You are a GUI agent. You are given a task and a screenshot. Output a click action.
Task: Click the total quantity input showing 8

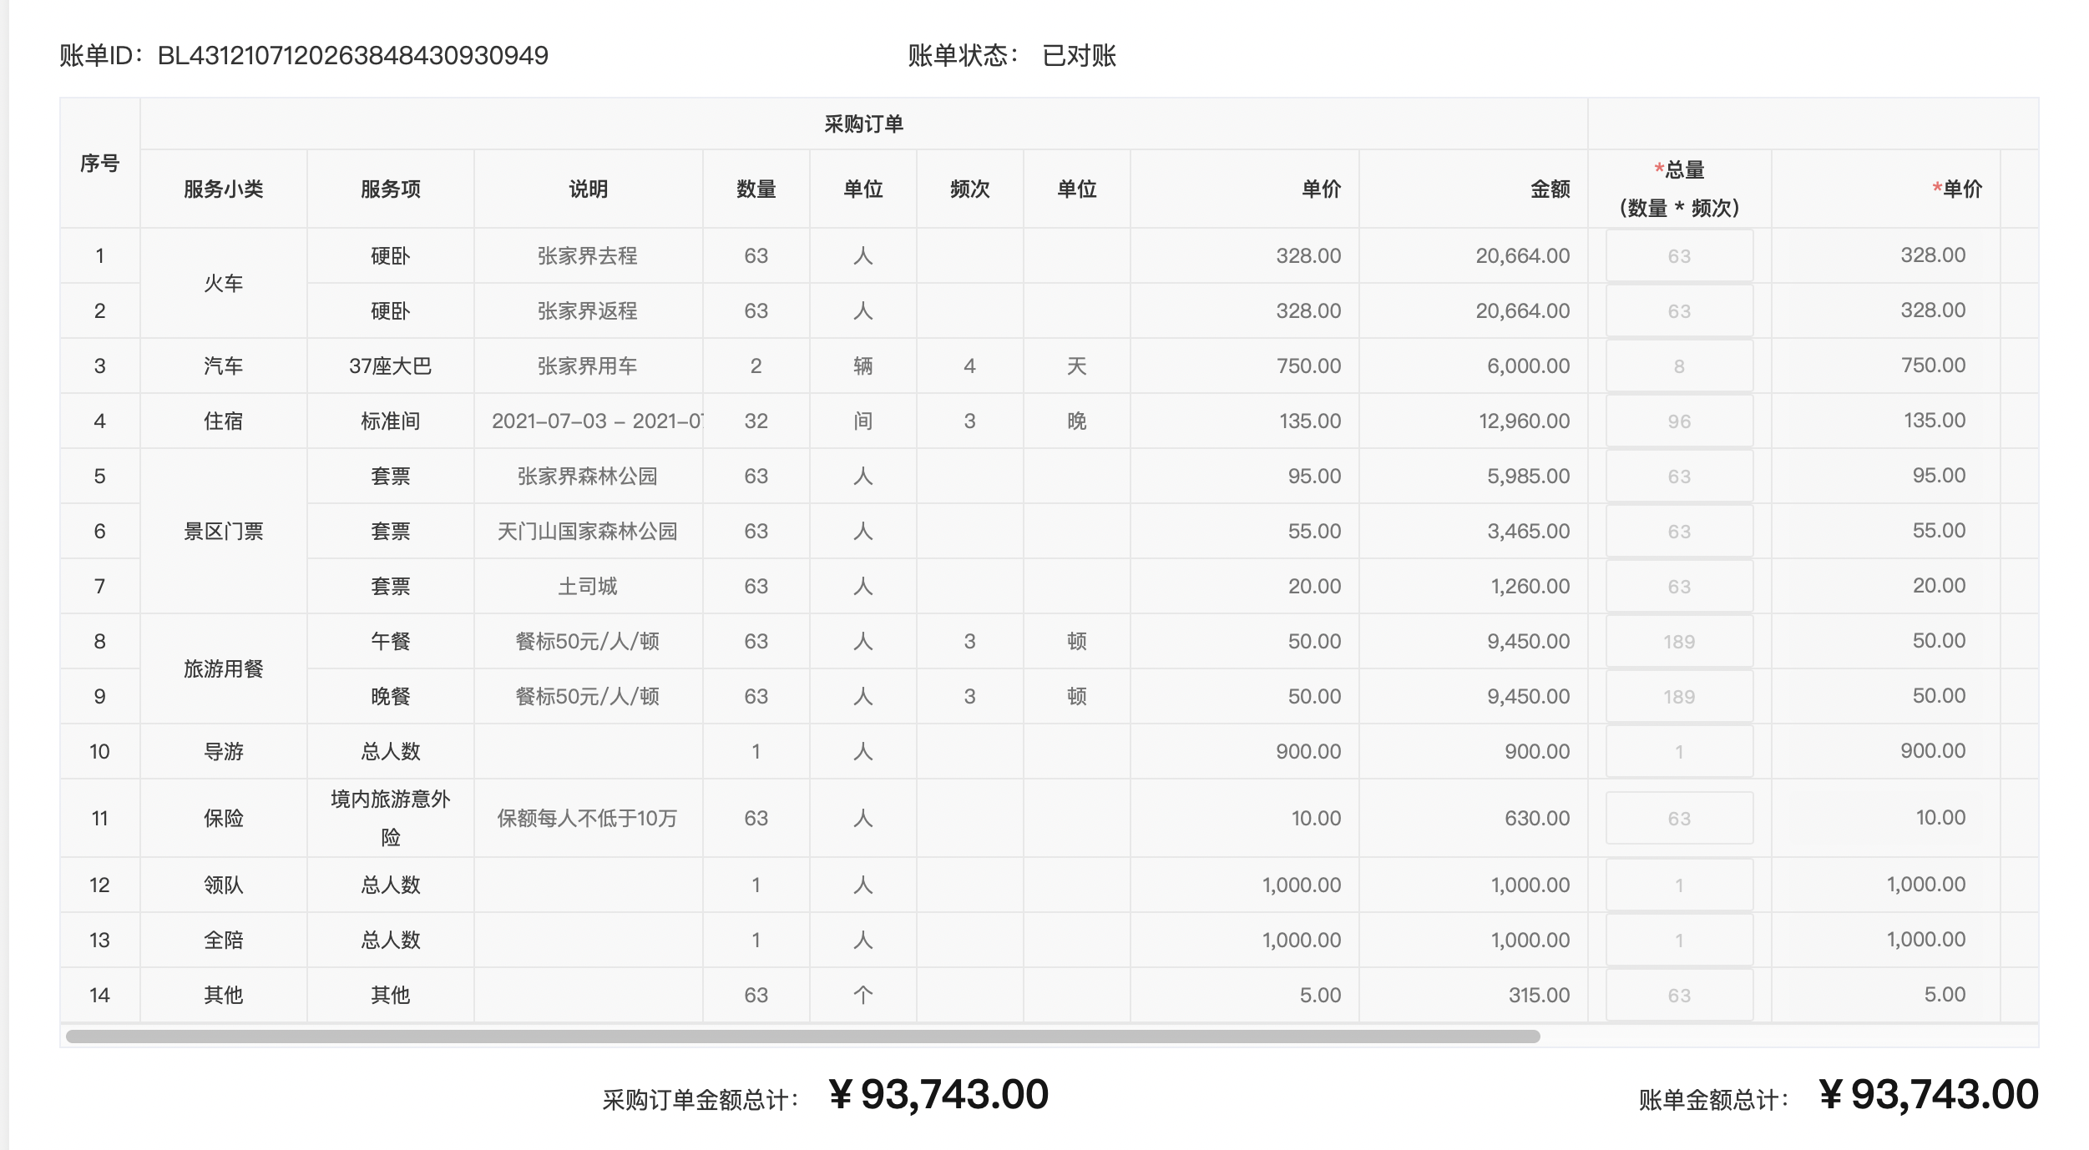tap(1678, 366)
